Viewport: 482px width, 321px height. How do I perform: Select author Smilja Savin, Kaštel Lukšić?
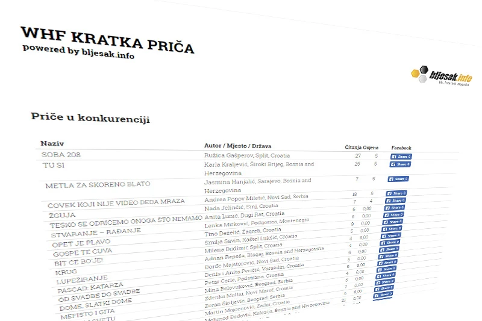click(251, 239)
